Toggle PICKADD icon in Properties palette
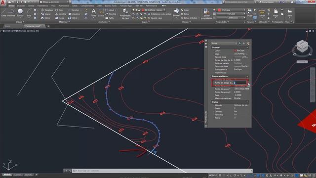Screen dimensions: 316x178 239,43
